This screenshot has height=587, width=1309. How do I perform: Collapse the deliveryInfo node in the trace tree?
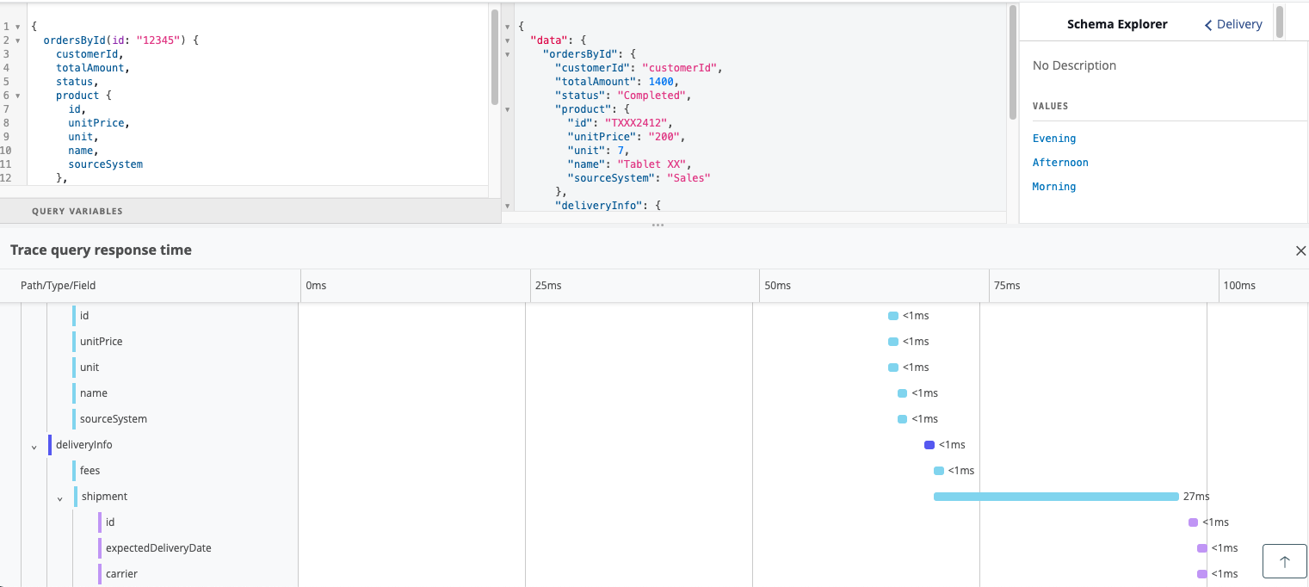(x=34, y=445)
